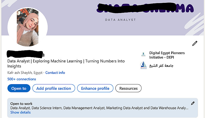The image size is (205, 118).
Task: Expand Show details under Open to work
Action: 20,112
